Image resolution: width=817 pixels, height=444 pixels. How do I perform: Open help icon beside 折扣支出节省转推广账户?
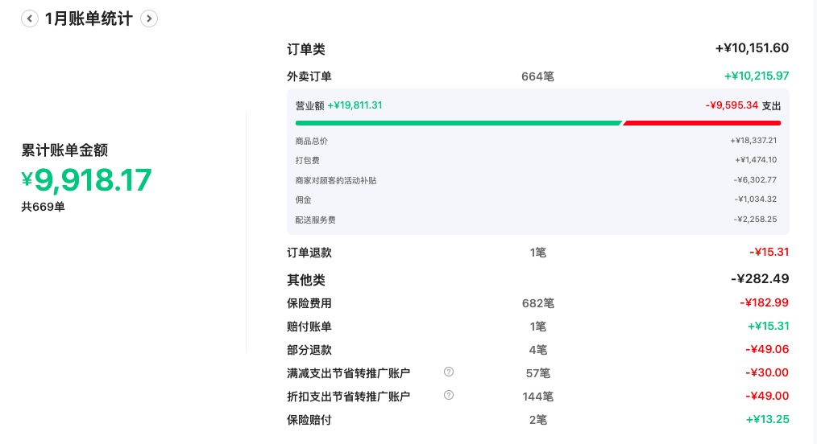point(449,395)
